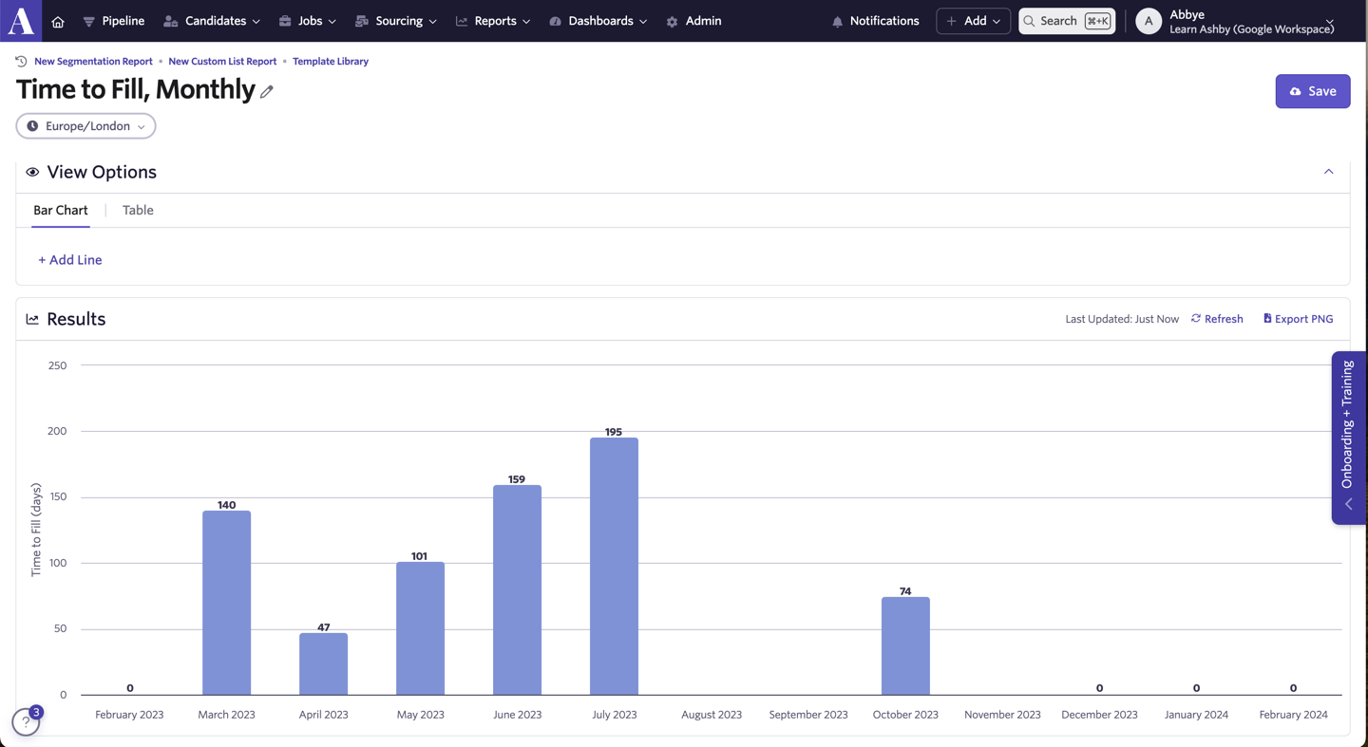Expand the Sourcing menu
The width and height of the screenshot is (1368, 747).
pyautogui.click(x=396, y=21)
